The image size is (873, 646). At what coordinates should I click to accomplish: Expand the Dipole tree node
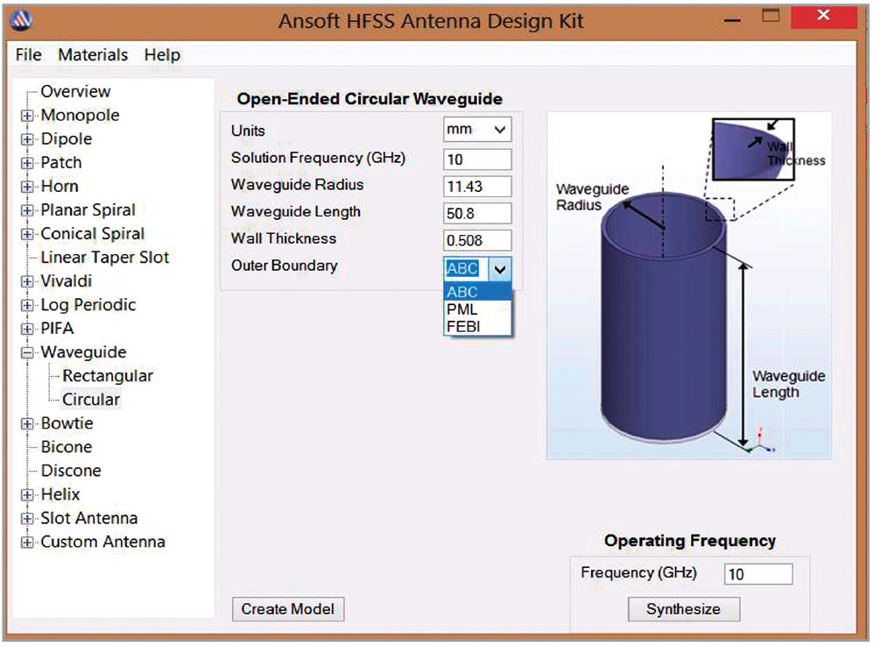(27, 139)
